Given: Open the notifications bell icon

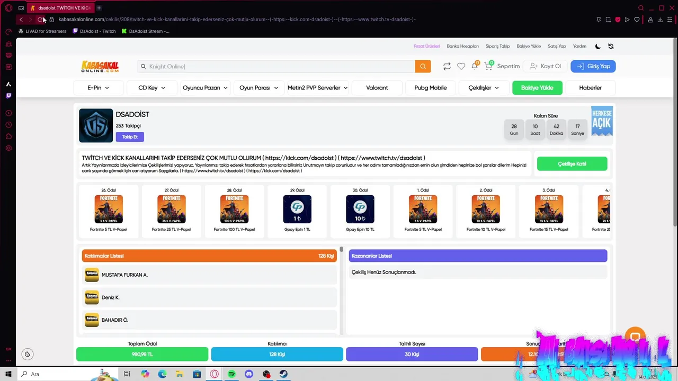Looking at the screenshot, I should (475, 66).
